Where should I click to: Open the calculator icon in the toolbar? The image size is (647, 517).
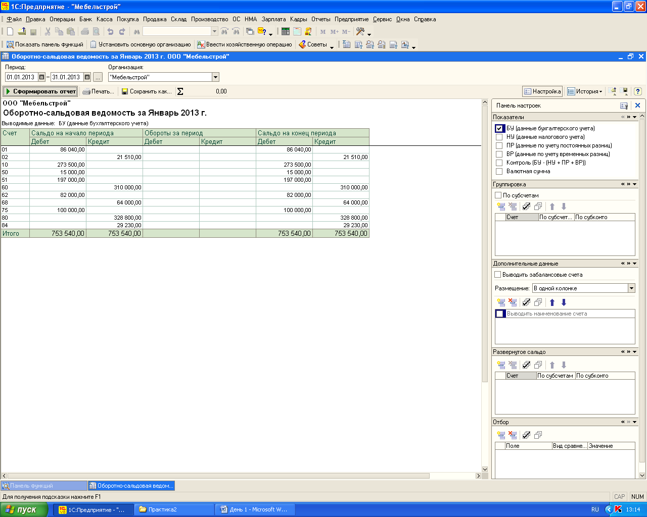pyautogui.click(x=286, y=31)
